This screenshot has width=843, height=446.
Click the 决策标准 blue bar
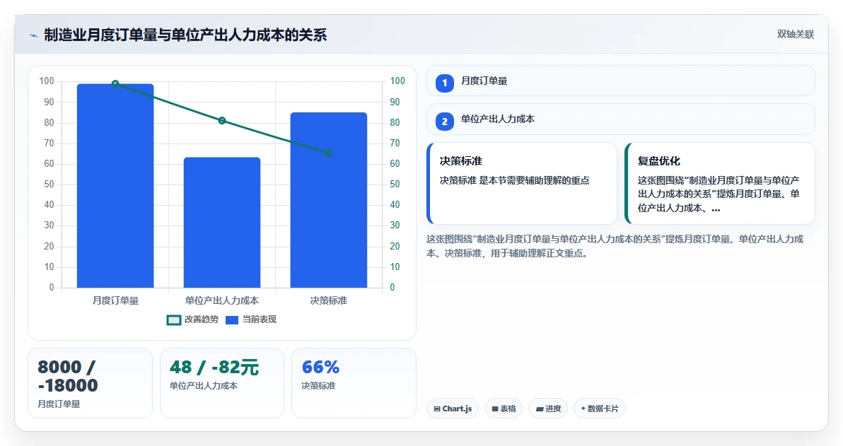coord(328,200)
